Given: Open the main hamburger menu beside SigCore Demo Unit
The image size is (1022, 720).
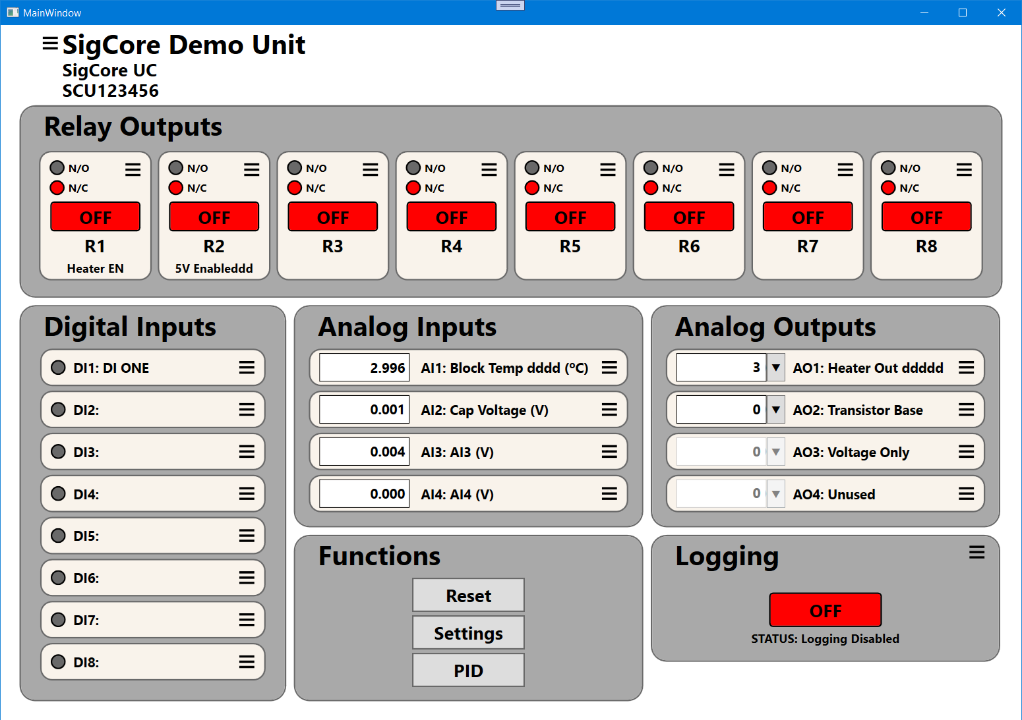Looking at the screenshot, I should [50, 43].
